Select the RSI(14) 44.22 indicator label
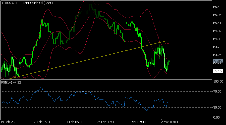The height and width of the screenshot is (125, 226). [x=11, y=82]
